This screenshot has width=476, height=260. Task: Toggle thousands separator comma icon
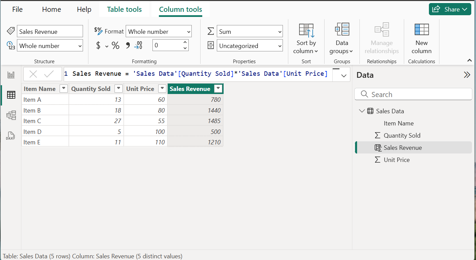point(128,46)
